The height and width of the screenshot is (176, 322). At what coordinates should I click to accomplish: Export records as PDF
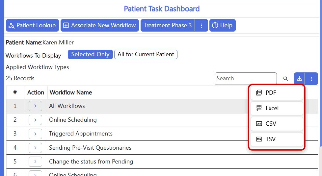(277, 93)
